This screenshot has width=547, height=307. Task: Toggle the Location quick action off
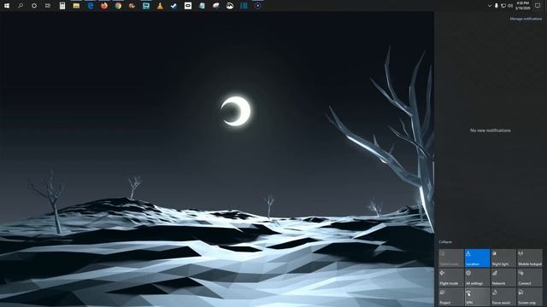pyautogui.click(x=477, y=258)
